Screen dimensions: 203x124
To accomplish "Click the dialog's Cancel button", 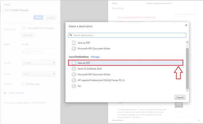I will coord(180,97).
